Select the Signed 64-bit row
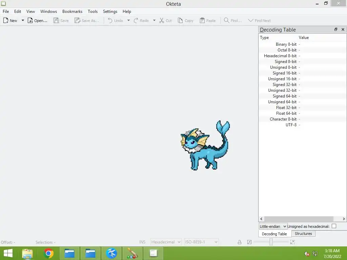Image resolution: width=347 pixels, height=260 pixels. [x=303, y=96]
